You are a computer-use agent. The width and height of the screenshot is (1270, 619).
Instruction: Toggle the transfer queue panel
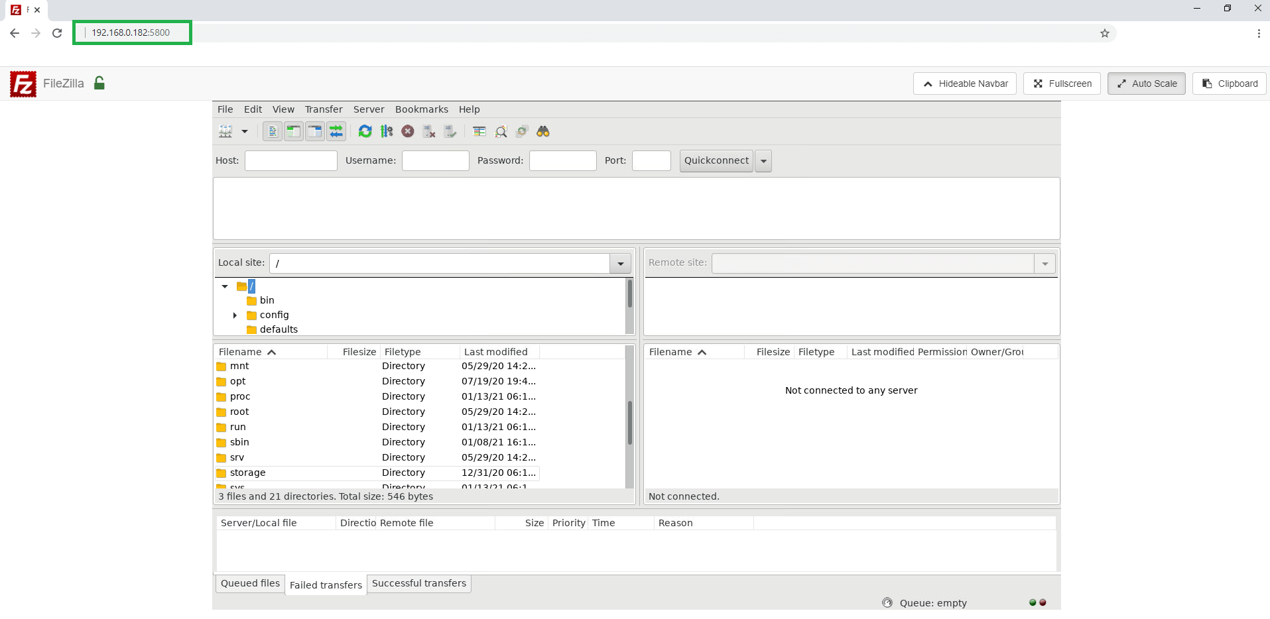pos(336,131)
